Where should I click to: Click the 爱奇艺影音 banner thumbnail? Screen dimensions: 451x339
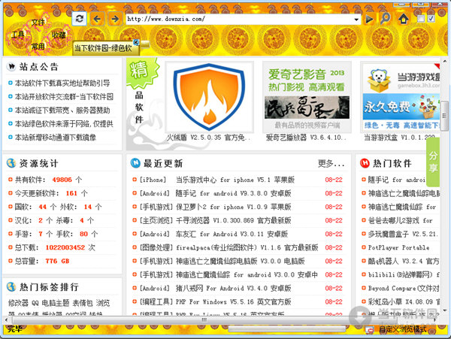pos(307,96)
